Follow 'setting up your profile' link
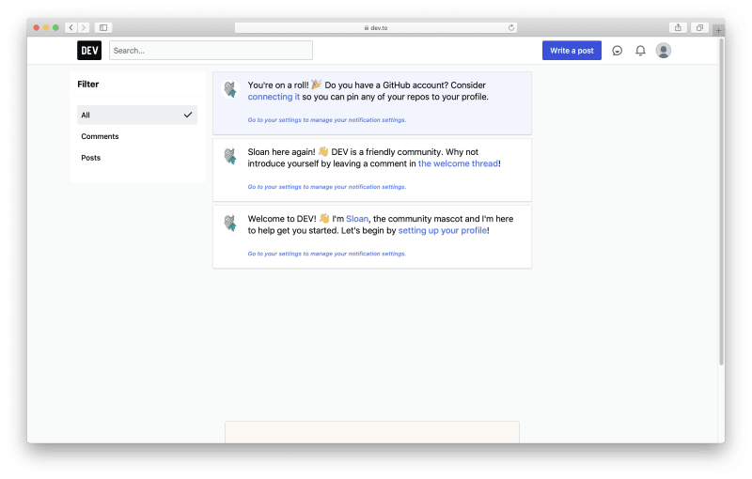Viewport: 752px width, 479px height. pyautogui.click(x=442, y=230)
